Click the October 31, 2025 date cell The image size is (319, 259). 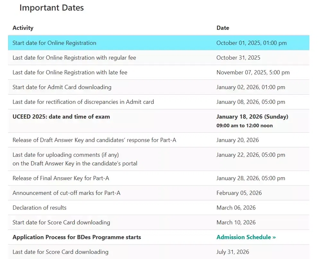(238, 58)
